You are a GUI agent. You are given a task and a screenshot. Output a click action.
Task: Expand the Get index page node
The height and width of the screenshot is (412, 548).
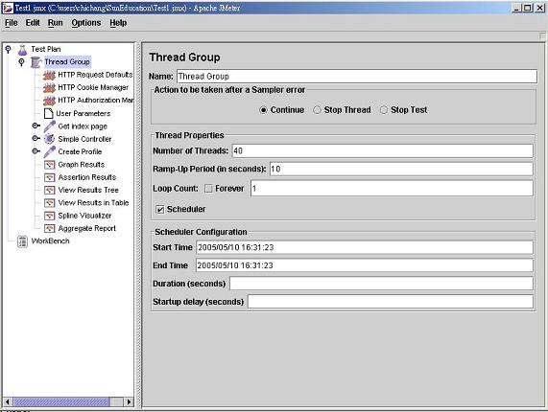click(x=36, y=126)
